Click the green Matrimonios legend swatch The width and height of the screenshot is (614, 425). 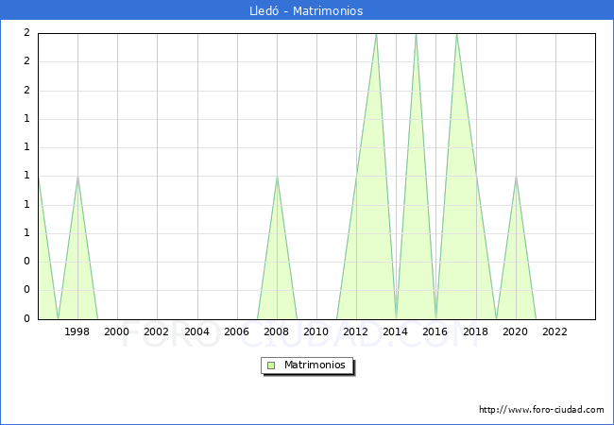[x=271, y=365]
